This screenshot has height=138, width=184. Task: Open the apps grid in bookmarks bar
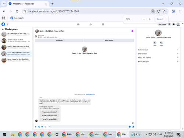click(x=4, y=18)
